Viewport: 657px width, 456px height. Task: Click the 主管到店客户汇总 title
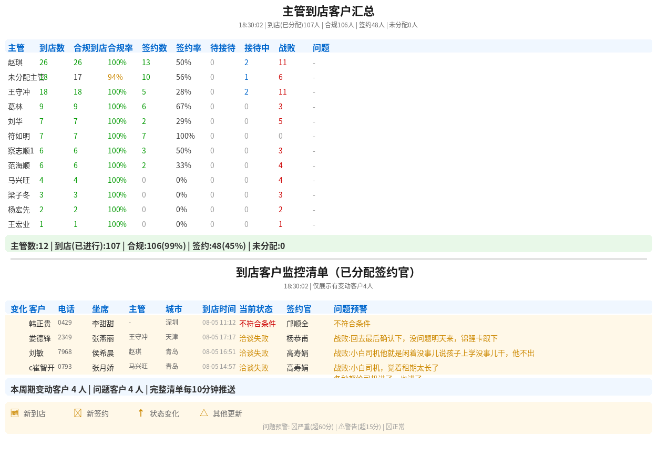pos(328,11)
